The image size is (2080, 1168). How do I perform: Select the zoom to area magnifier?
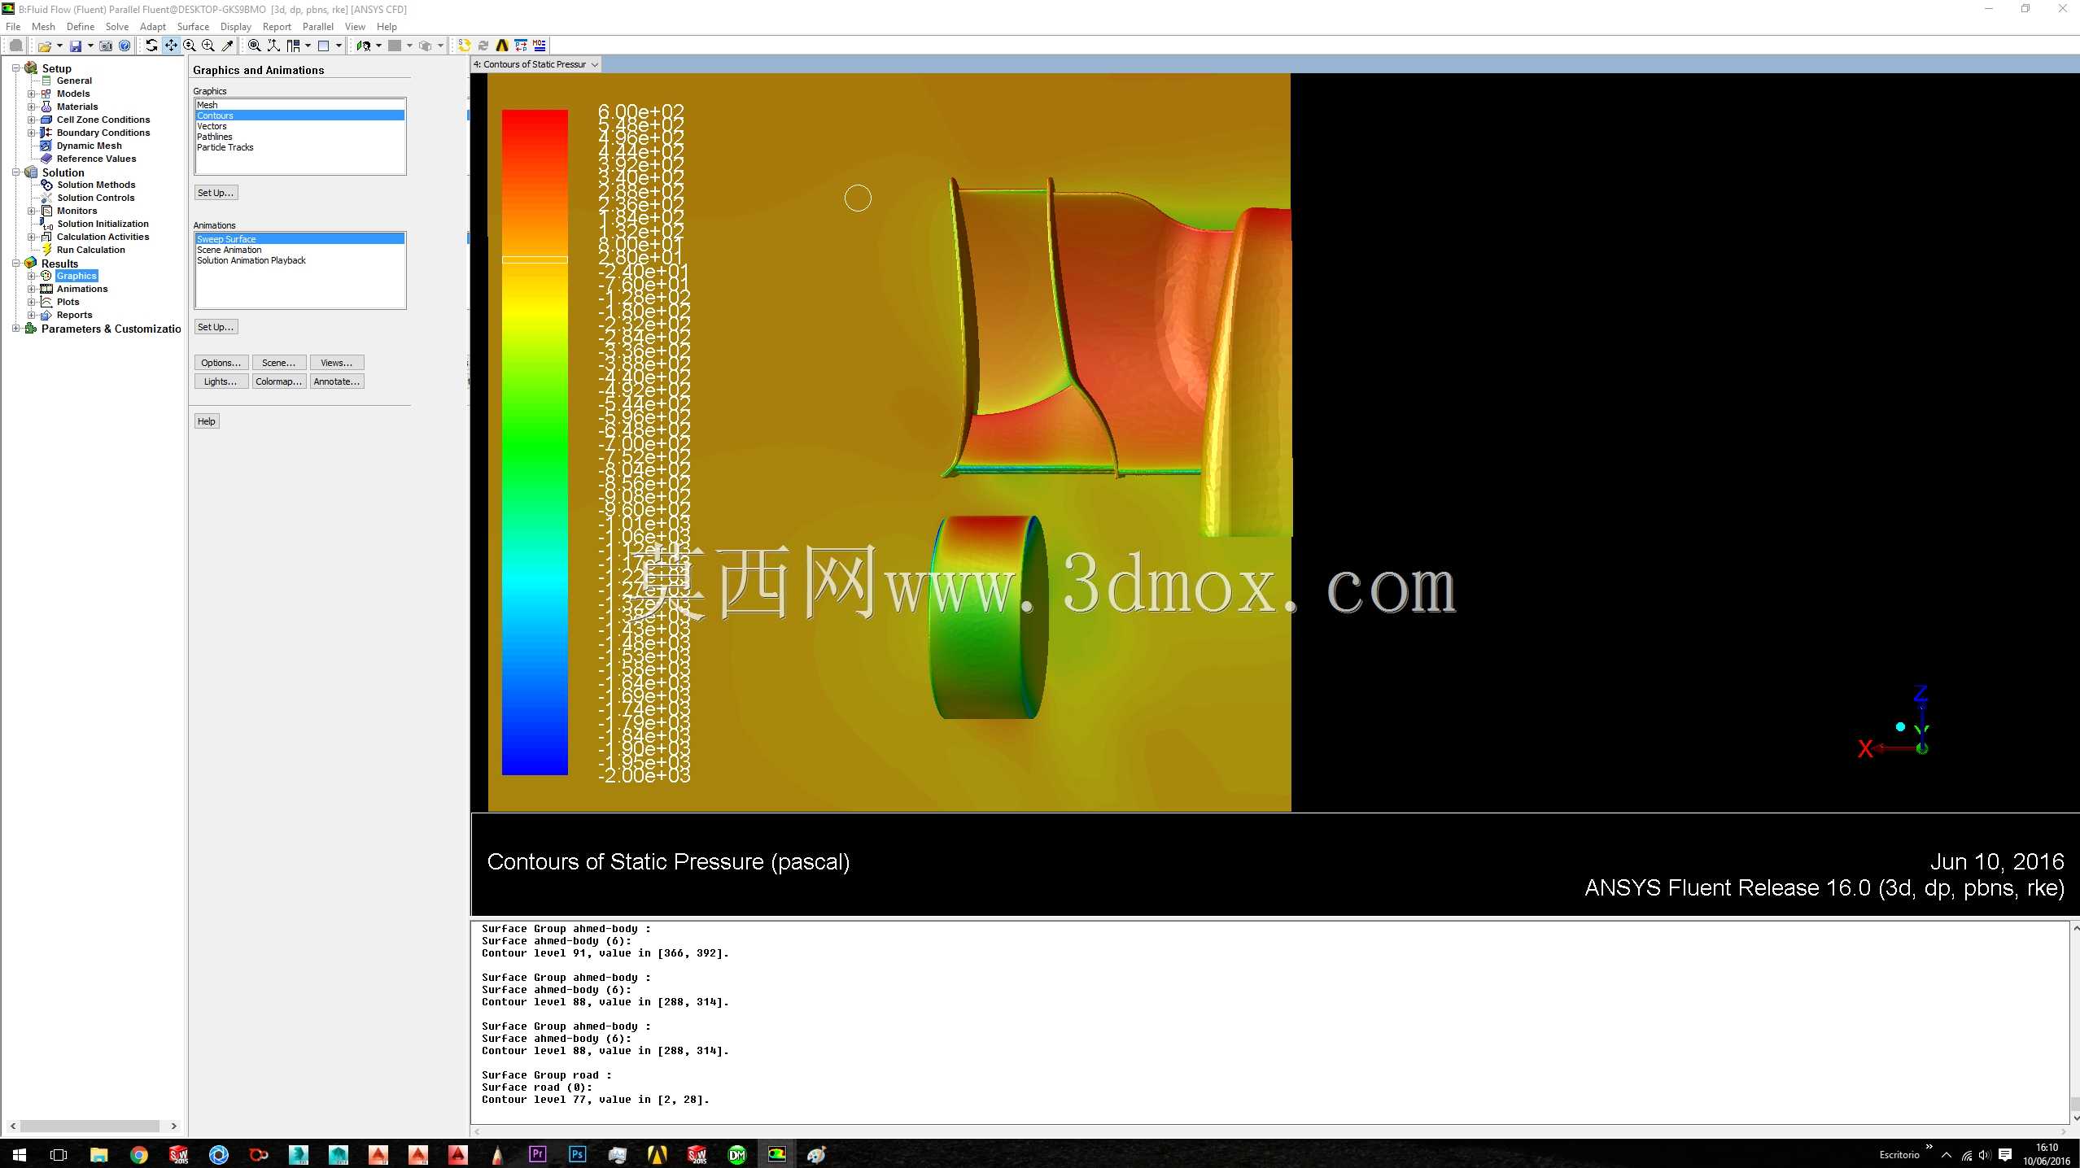[208, 46]
